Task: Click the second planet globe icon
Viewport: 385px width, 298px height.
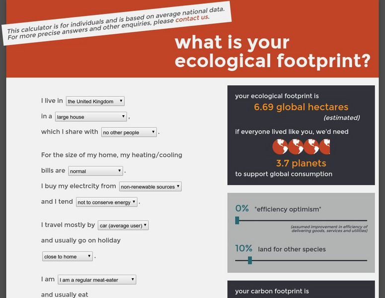Action: coord(296,147)
